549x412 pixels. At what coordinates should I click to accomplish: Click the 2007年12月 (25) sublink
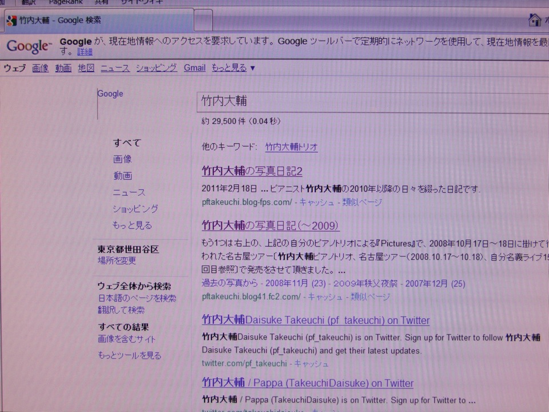pos(435,283)
